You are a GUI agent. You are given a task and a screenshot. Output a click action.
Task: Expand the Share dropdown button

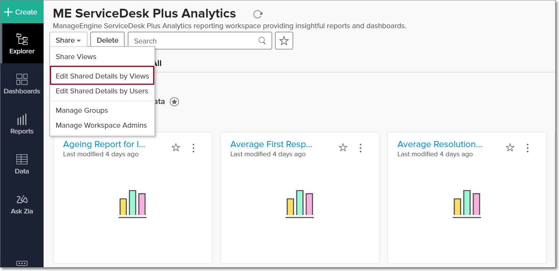click(68, 40)
